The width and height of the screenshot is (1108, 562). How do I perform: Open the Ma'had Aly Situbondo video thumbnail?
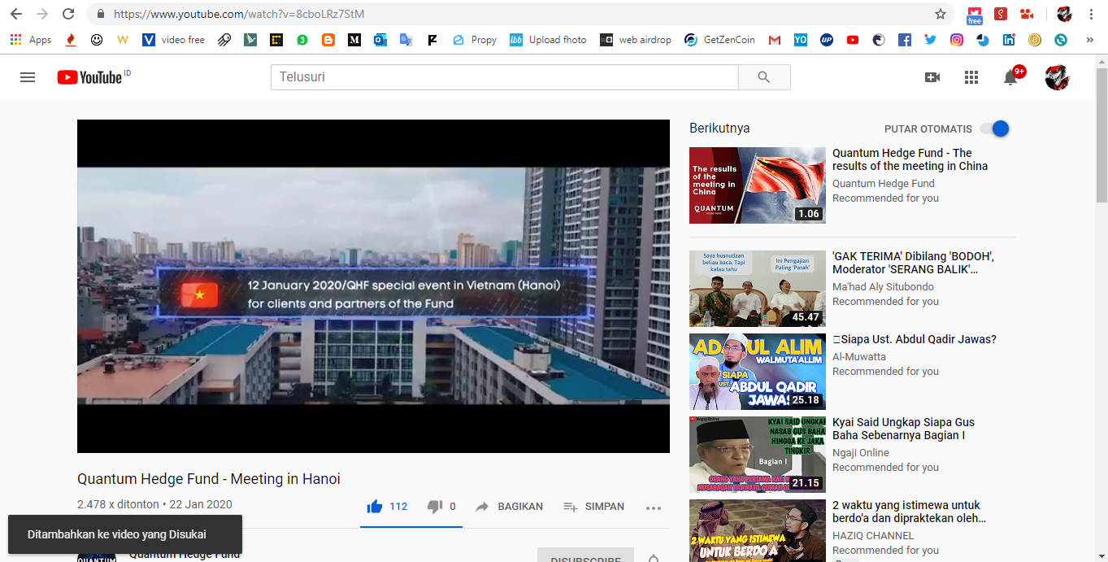[757, 289]
